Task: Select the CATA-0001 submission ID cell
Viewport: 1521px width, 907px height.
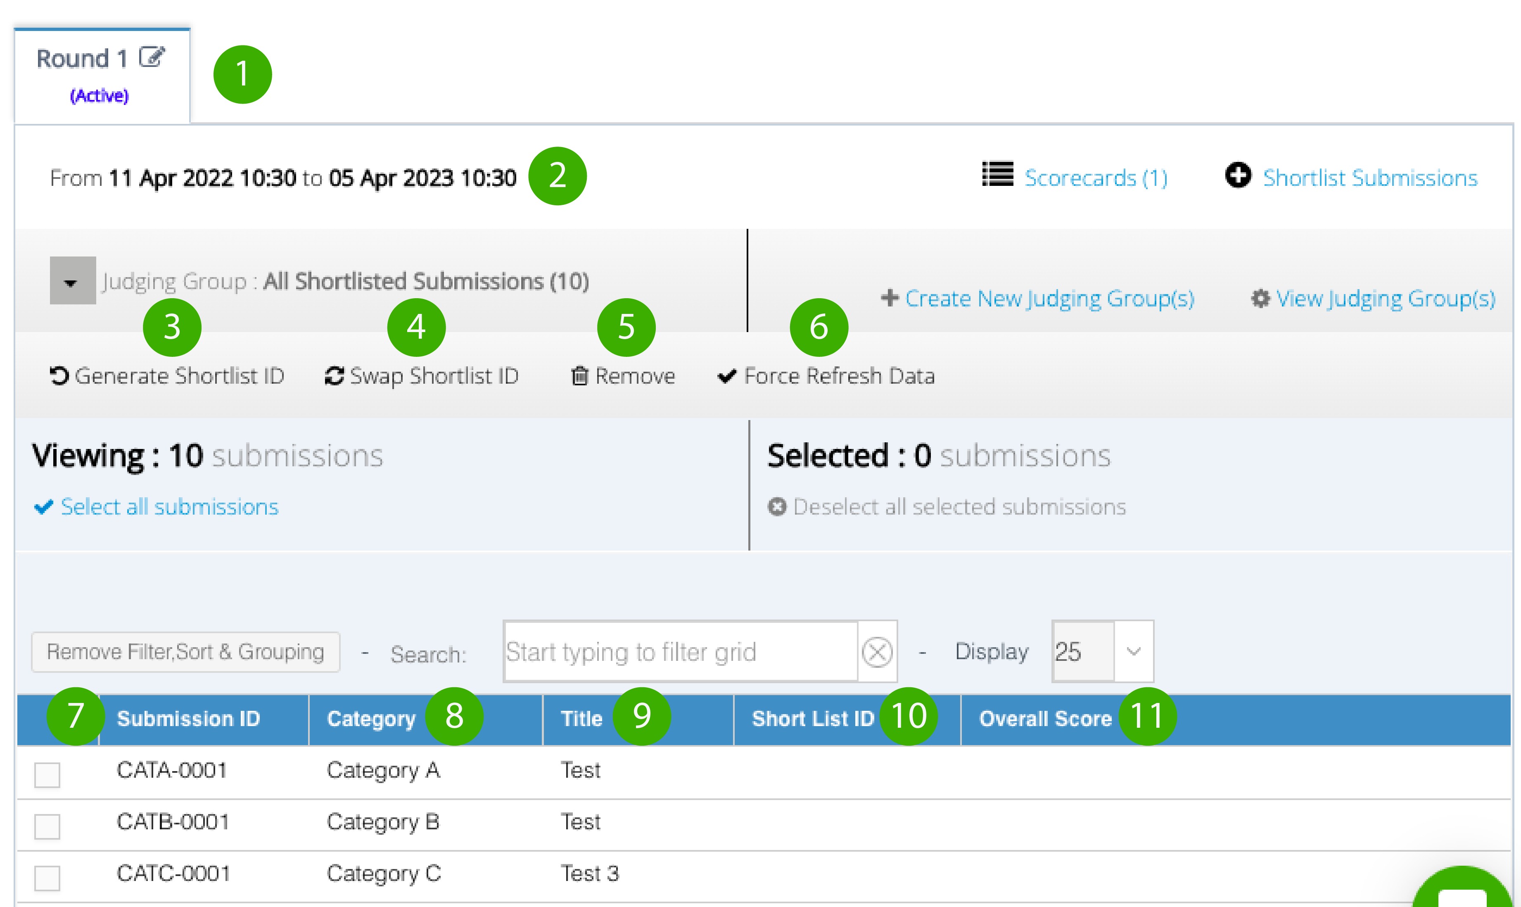Action: click(x=172, y=770)
